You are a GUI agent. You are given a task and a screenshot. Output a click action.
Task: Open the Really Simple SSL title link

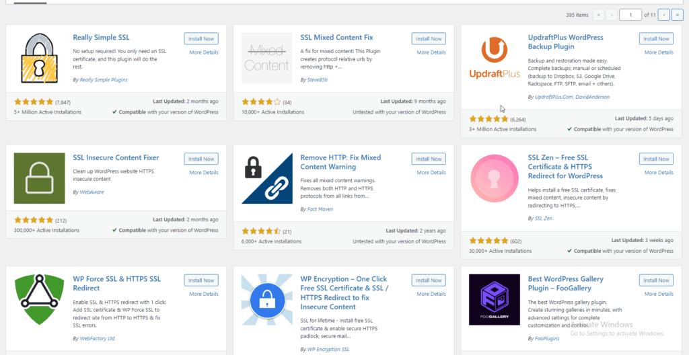pos(101,38)
